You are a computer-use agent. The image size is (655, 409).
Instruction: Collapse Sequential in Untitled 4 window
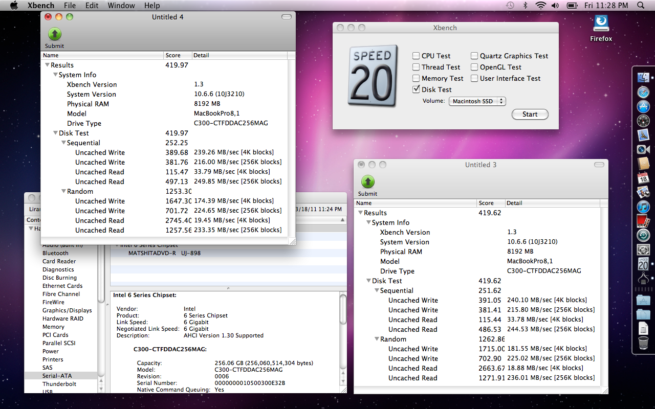point(64,143)
